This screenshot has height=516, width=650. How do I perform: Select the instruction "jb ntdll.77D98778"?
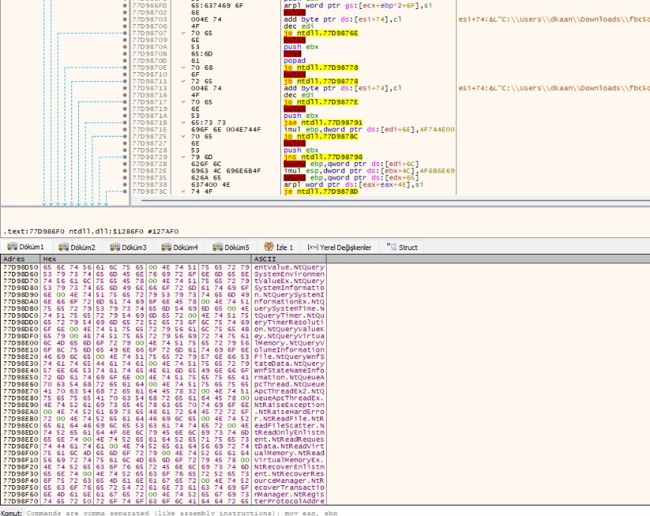coord(321,81)
